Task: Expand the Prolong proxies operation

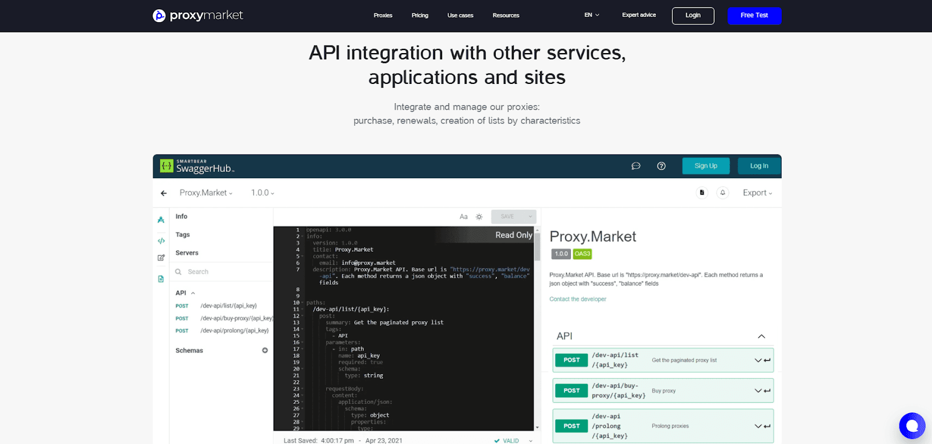Action: (758, 426)
